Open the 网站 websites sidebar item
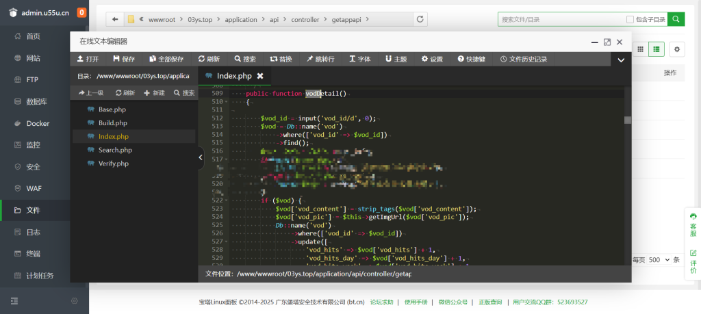The width and height of the screenshot is (701, 314). [34, 58]
